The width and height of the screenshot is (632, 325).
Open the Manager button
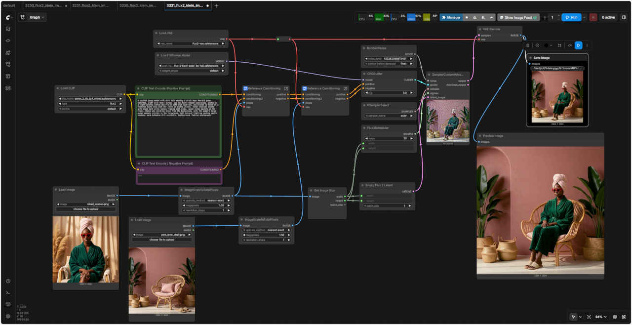click(x=451, y=17)
